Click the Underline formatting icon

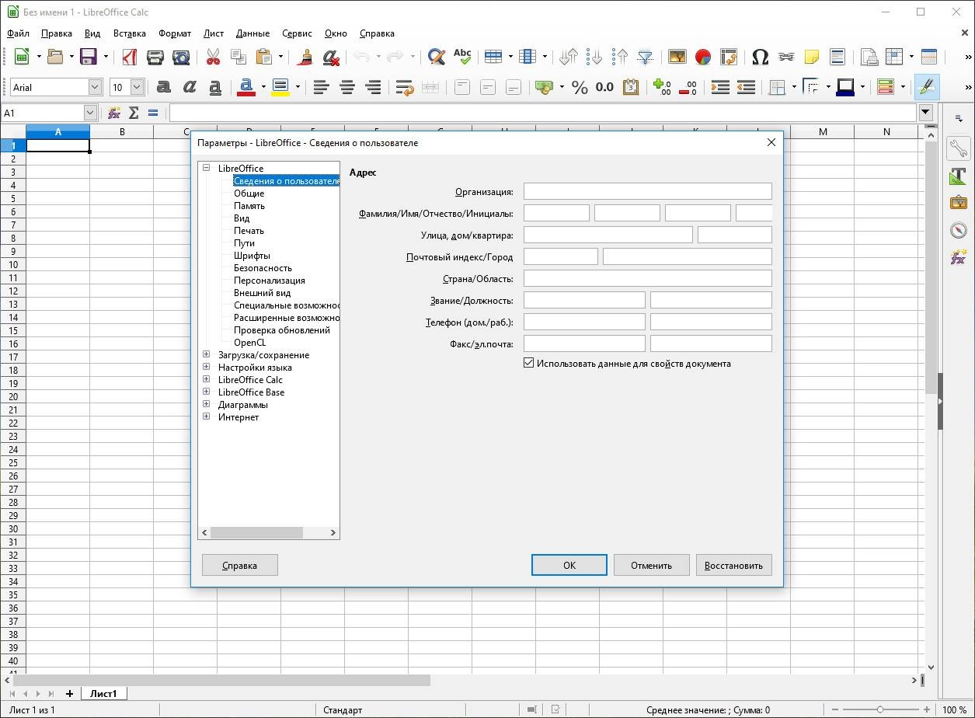[215, 87]
